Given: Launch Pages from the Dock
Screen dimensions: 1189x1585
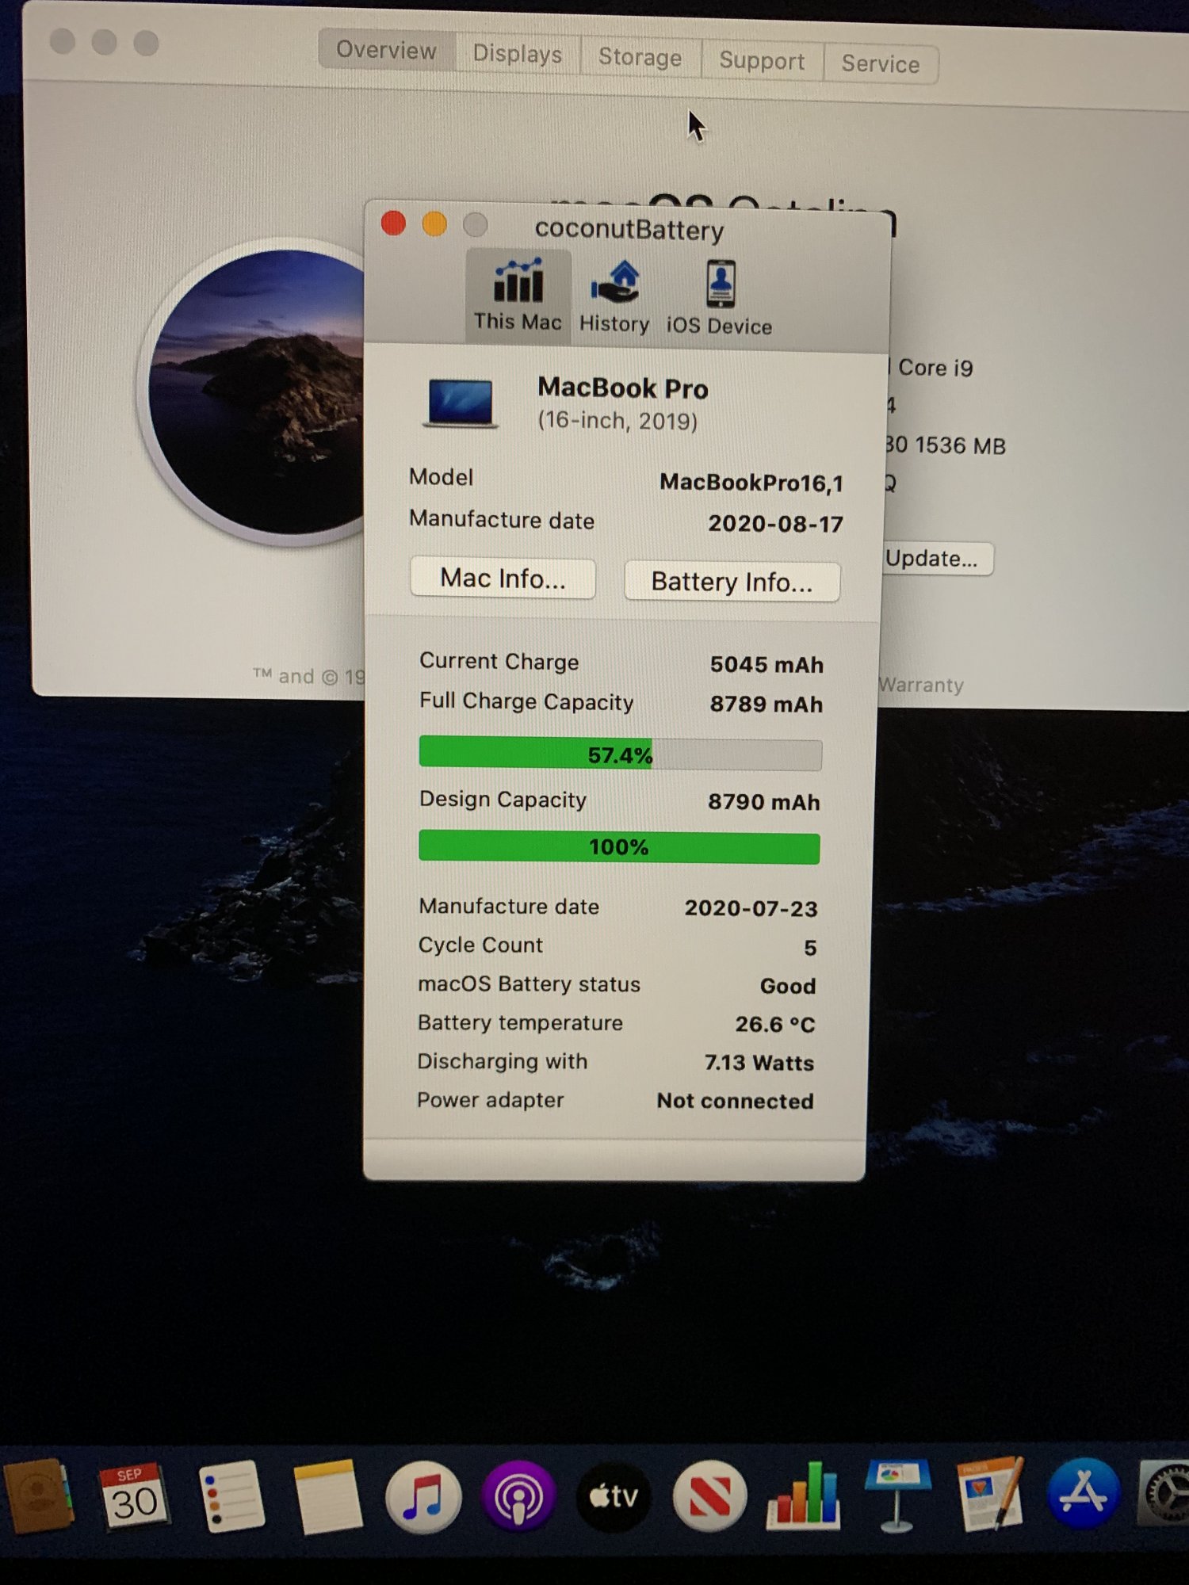Looking at the screenshot, I should (991, 1495).
